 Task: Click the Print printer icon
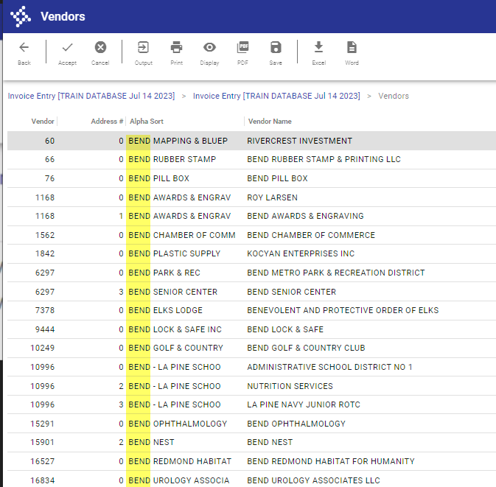(176, 47)
